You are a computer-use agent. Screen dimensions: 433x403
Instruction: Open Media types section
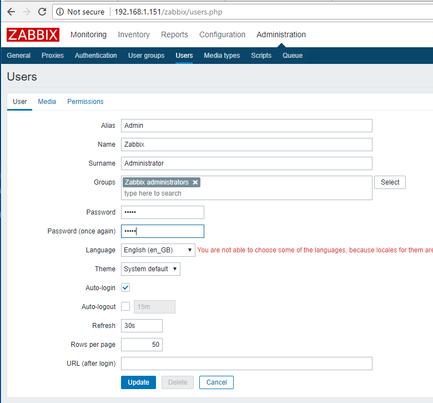click(222, 56)
